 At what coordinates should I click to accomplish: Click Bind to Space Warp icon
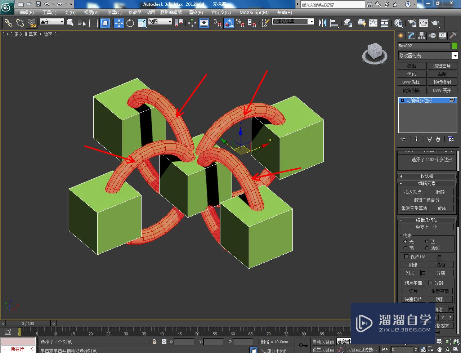[32, 23]
